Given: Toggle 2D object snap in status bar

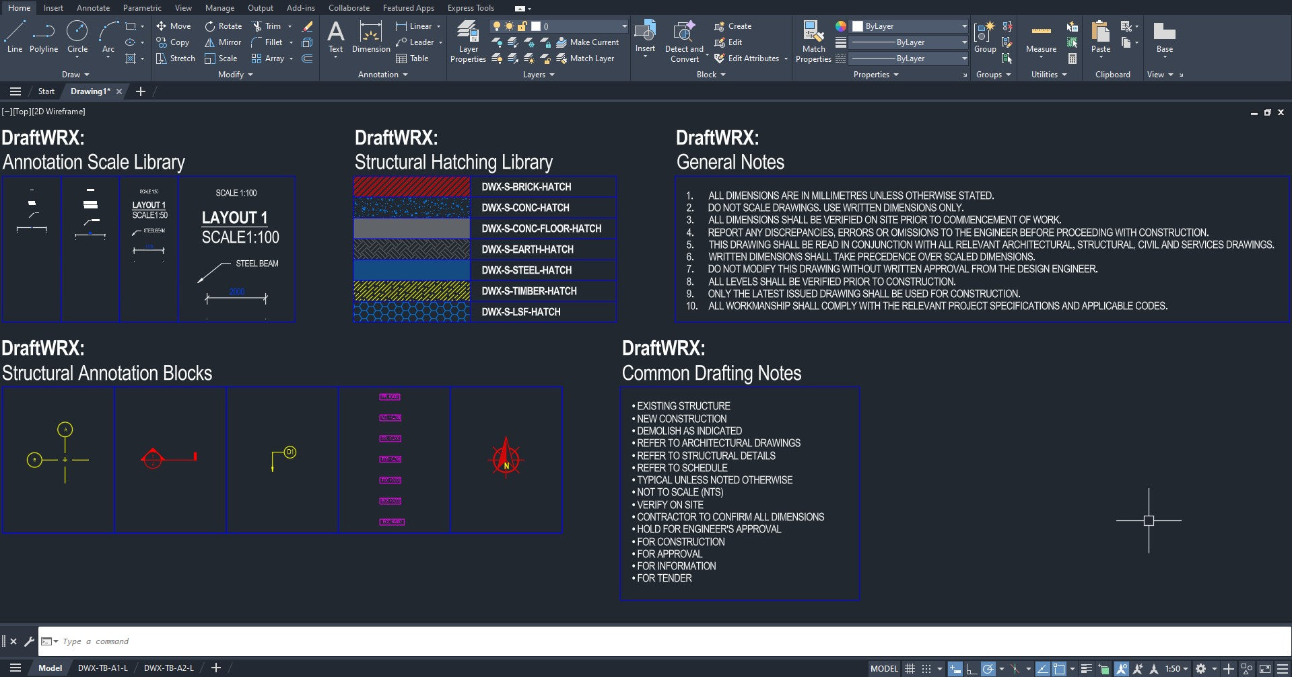Looking at the screenshot, I should 1059,668.
